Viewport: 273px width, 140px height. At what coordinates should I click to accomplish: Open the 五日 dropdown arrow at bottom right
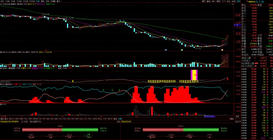[240, 122]
